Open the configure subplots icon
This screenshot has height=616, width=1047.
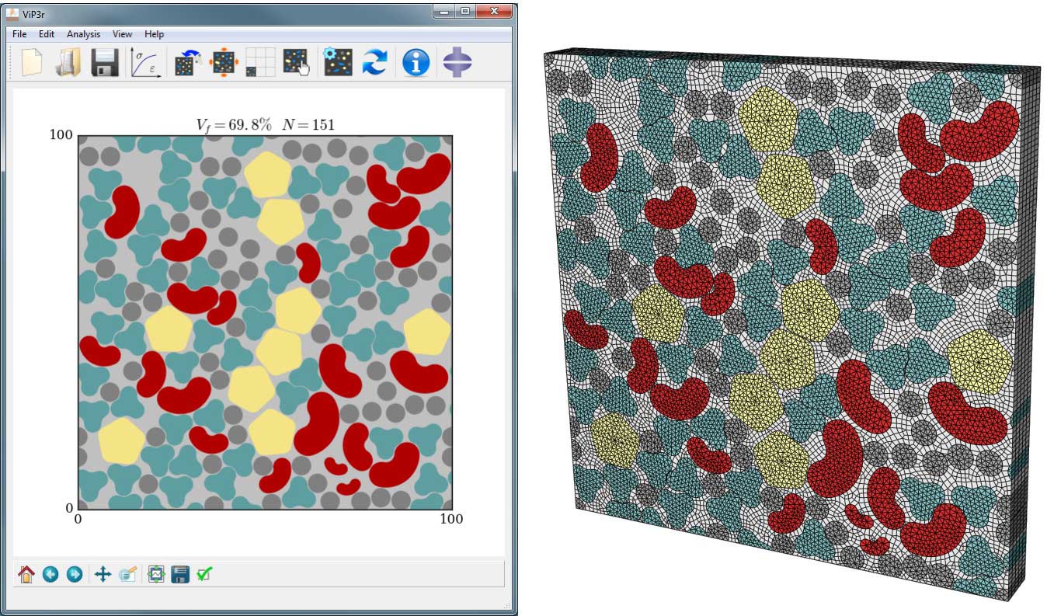click(156, 575)
